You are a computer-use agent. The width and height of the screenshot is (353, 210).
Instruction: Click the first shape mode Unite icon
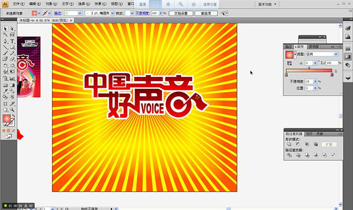[289, 144]
